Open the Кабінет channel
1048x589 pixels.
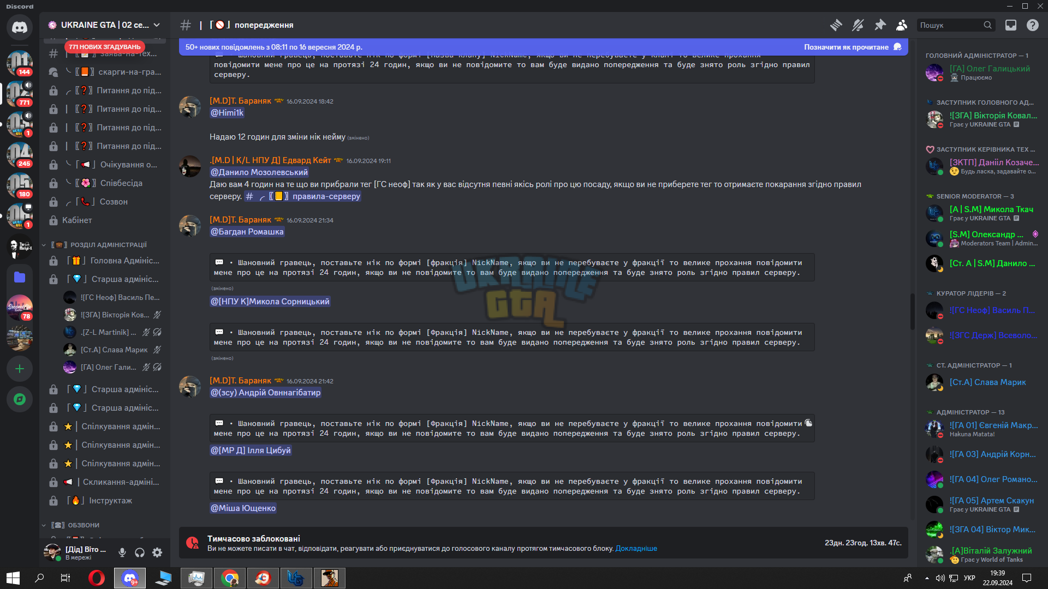pyautogui.click(x=105, y=220)
